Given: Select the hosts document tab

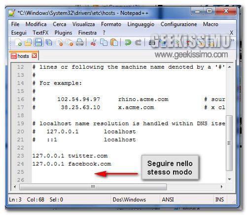Looking at the screenshot, I should pyautogui.click(x=23, y=56).
